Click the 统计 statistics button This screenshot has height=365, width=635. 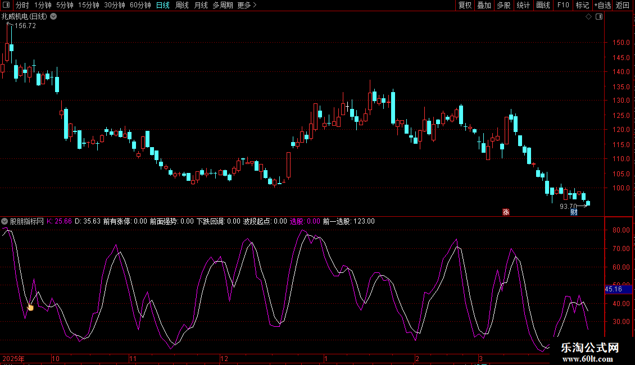coord(523,5)
